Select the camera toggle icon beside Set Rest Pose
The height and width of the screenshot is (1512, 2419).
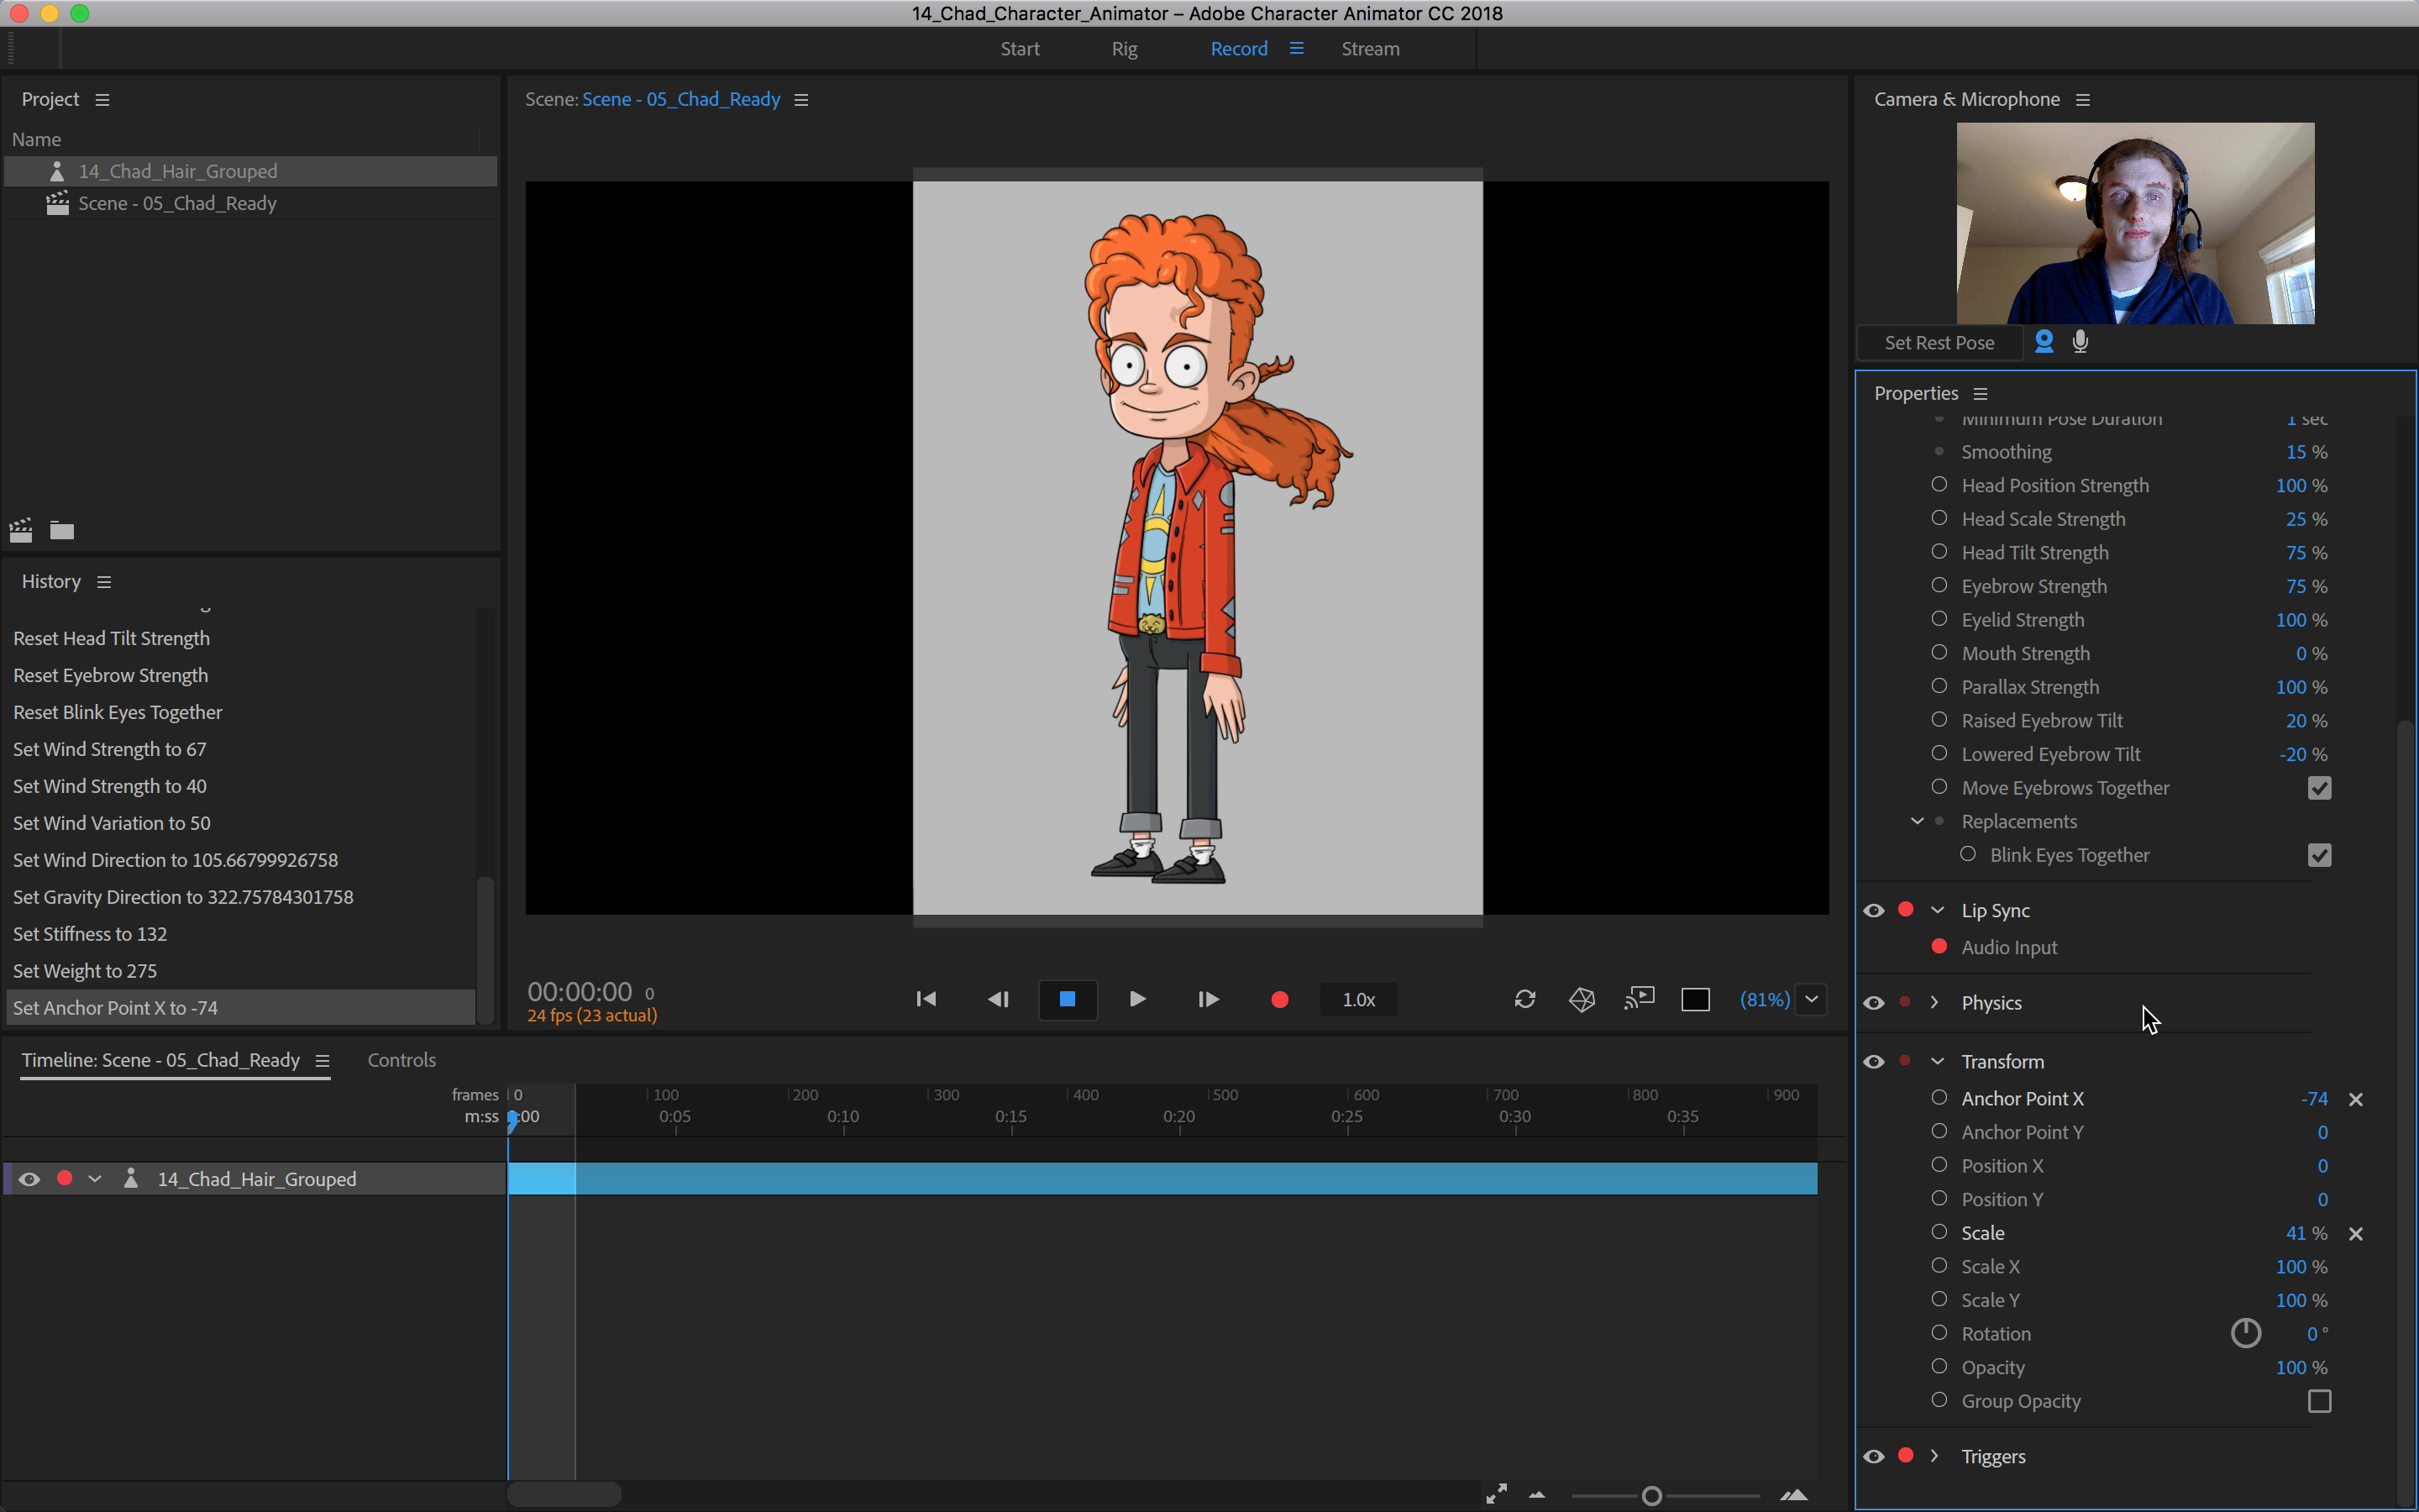click(2045, 341)
